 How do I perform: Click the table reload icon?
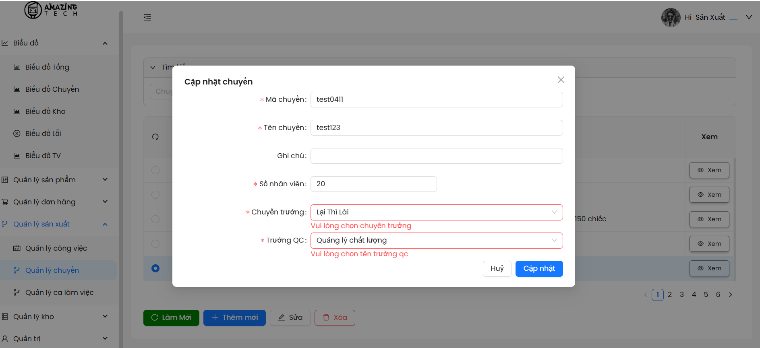(155, 137)
